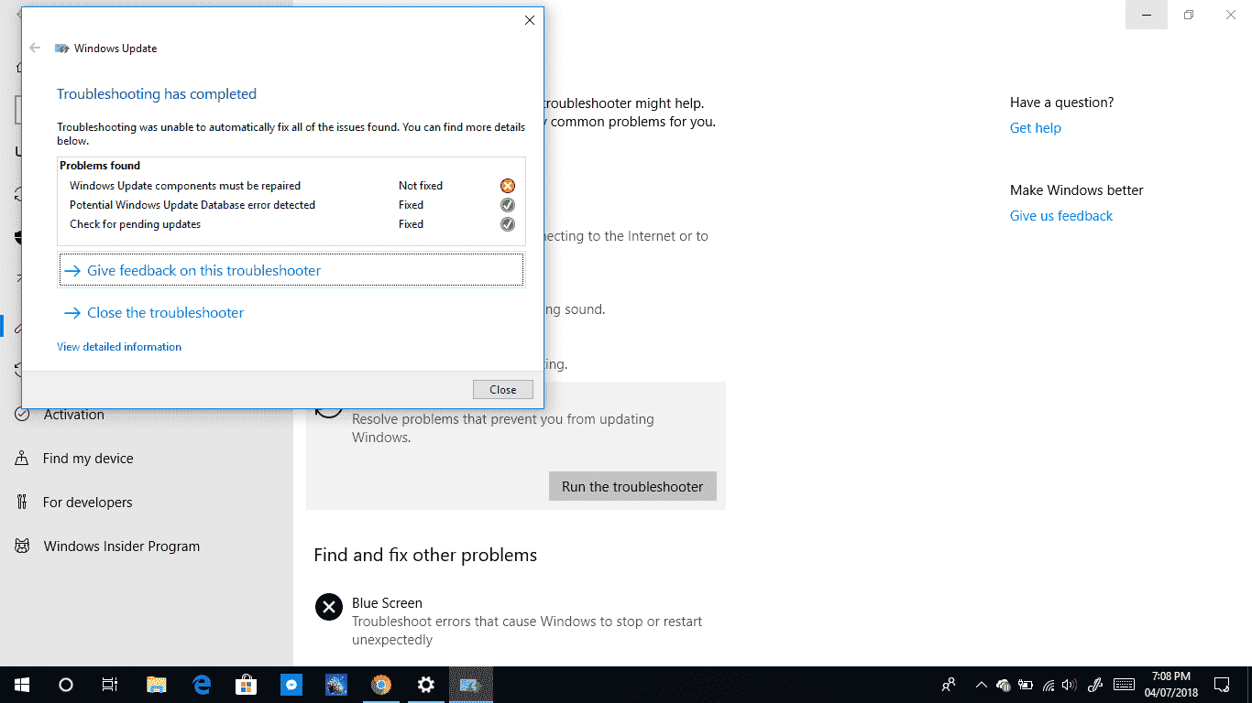
Task: Close the troubleshooter dialog with X
Action: click(x=530, y=20)
